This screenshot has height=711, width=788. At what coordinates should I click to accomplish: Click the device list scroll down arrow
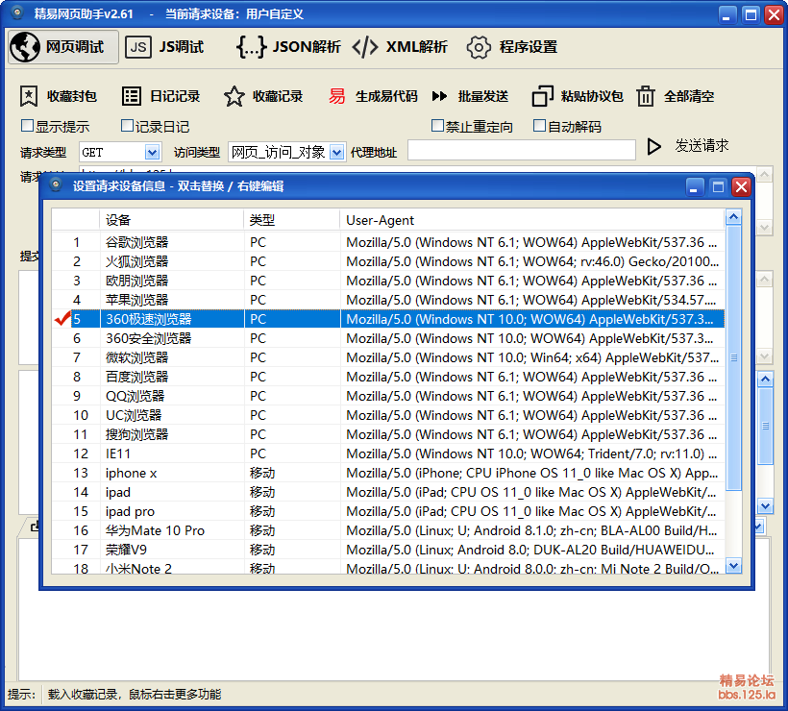[734, 566]
